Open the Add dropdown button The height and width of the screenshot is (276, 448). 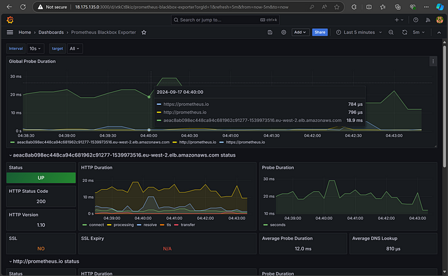pos(300,32)
